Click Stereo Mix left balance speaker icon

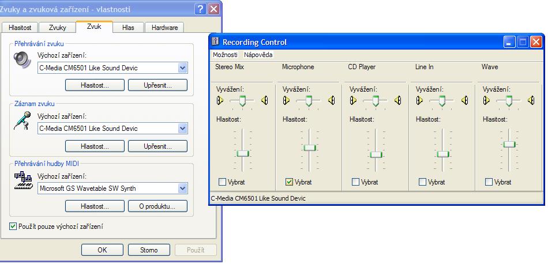(x=219, y=101)
